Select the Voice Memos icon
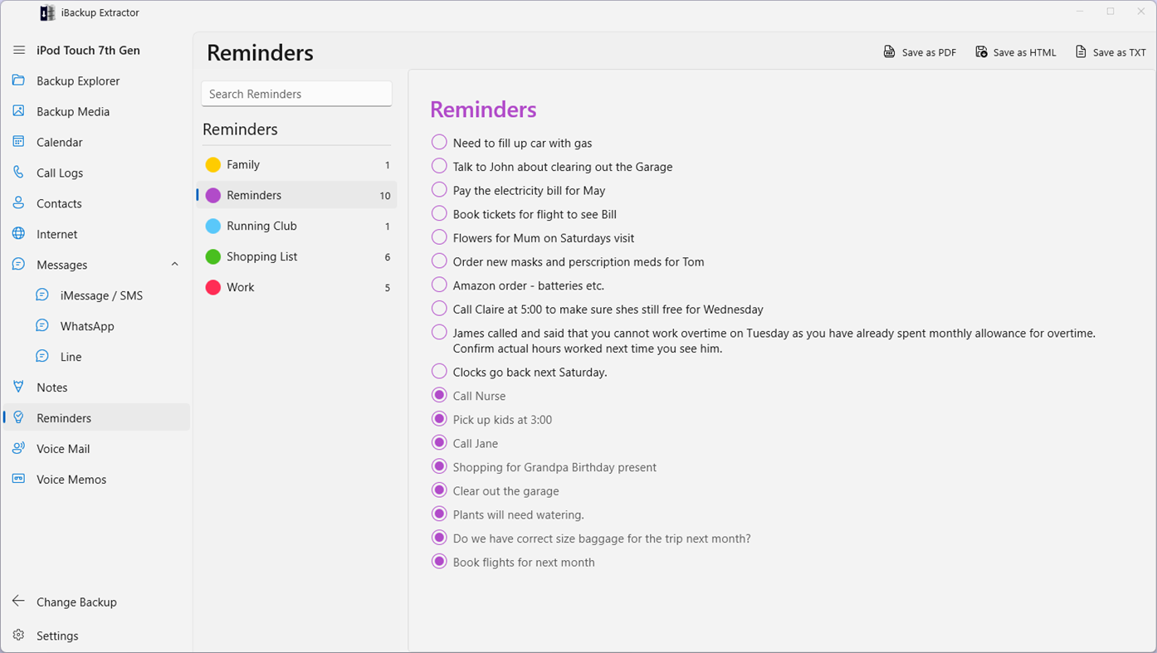Screen dimensions: 1157x653 pos(18,479)
